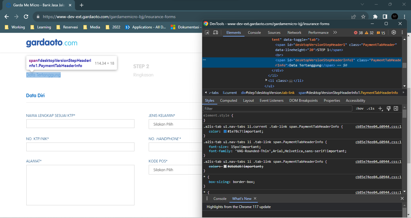Toggle the :hov element state panel
411x218 pixels.
(359, 108)
